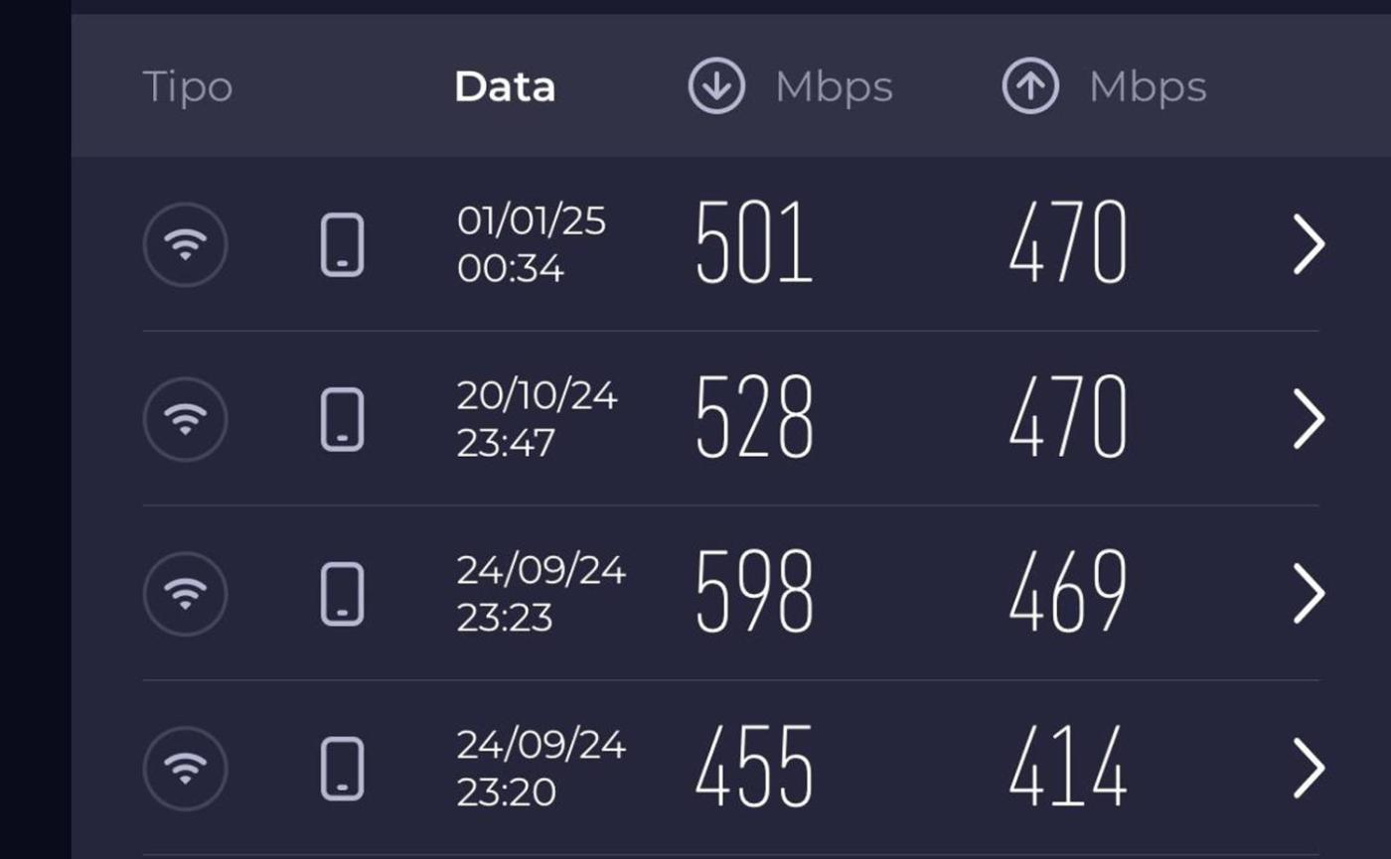Click the Wi-Fi icon for 01/01/25 result

click(185, 244)
